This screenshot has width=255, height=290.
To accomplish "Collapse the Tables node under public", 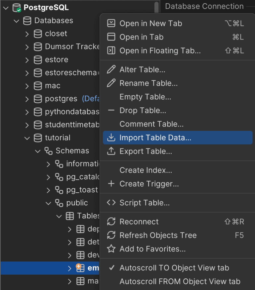I will click(59, 216).
